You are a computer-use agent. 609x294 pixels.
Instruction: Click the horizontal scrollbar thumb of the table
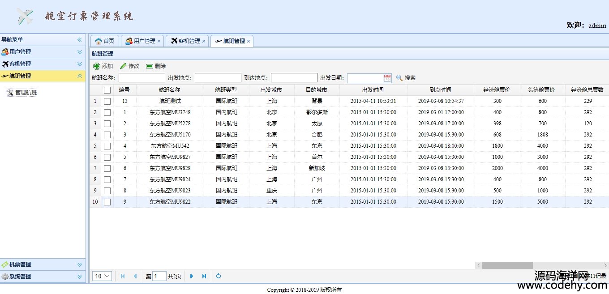coord(507,265)
